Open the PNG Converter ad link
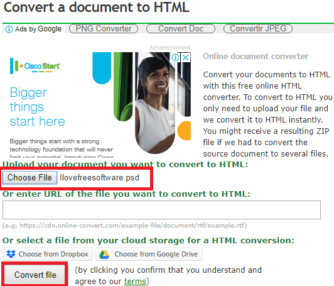 coord(104,28)
